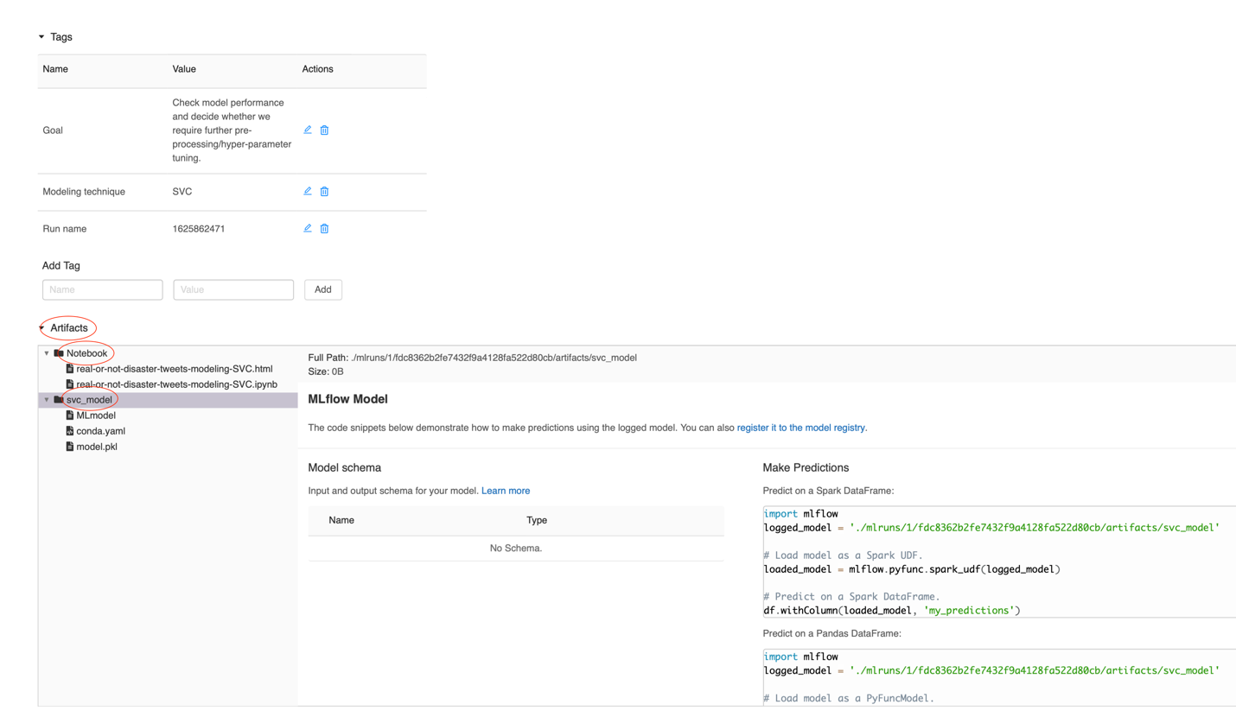Screen dimensions: 1236x717
Task: Click edit pencil for Modeling technique tag
Action: click(308, 192)
